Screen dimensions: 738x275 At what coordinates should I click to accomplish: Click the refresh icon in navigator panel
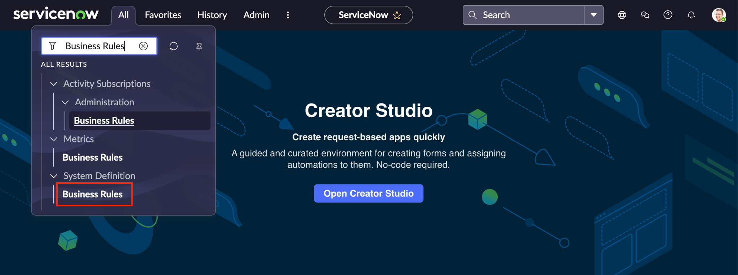174,46
